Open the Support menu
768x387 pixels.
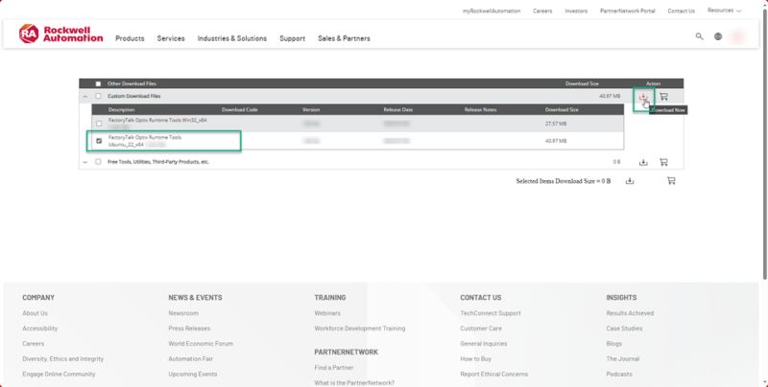[293, 38]
